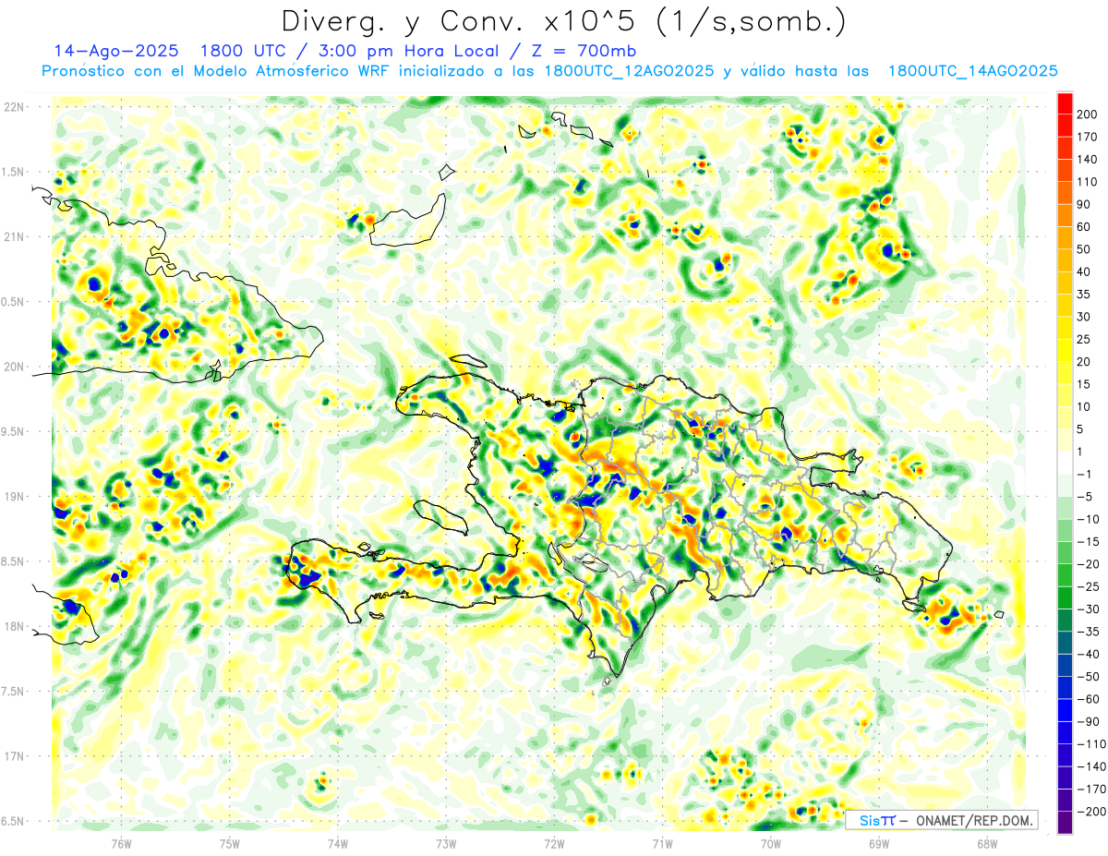Image resolution: width=1108 pixels, height=856 pixels.
Task: Click the '76W' longitude label
Action: (x=122, y=844)
